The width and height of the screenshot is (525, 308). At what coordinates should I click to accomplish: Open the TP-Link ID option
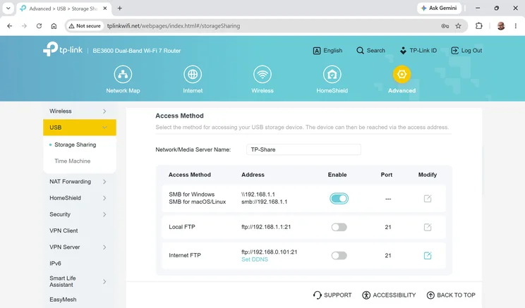pyautogui.click(x=418, y=51)
